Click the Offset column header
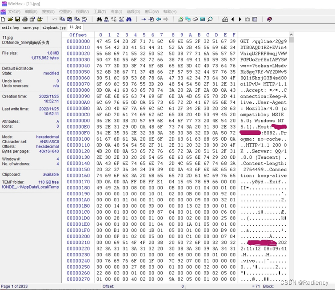This screenshot has width=335, height=290. tap(78, 35)
